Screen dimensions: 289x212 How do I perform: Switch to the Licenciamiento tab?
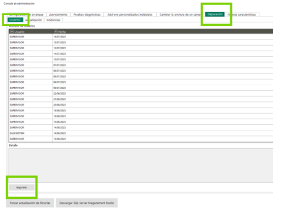(x=58, y=15)
